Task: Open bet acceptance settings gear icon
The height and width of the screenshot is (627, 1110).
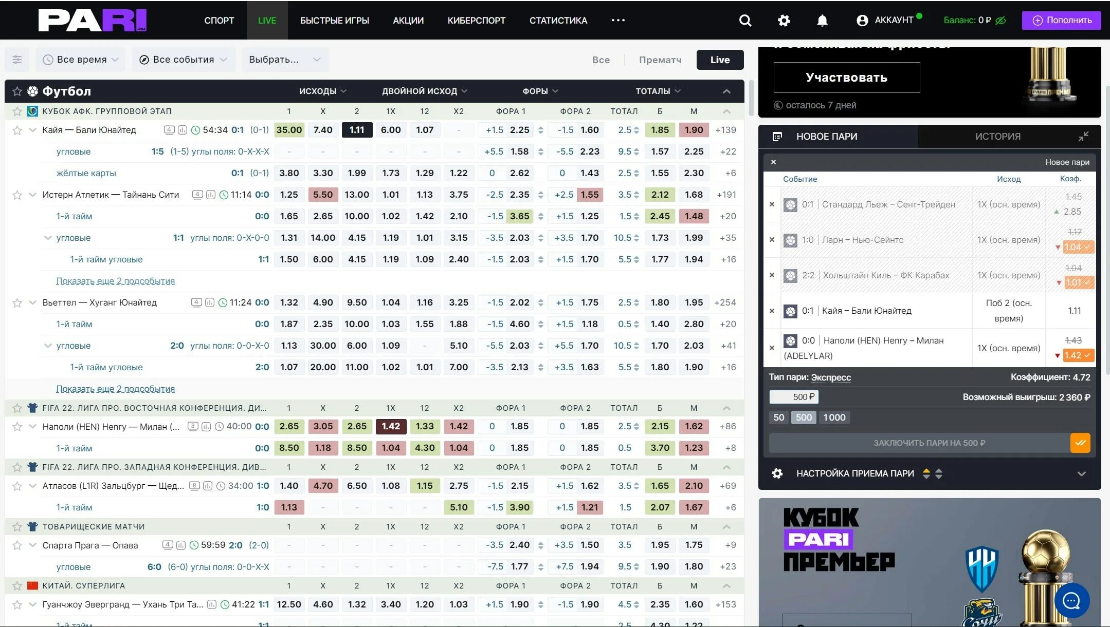Action: point(777,473)
